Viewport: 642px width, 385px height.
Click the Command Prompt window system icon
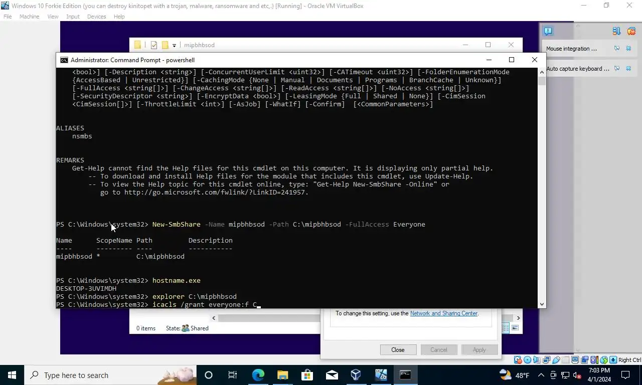[64, 60]
